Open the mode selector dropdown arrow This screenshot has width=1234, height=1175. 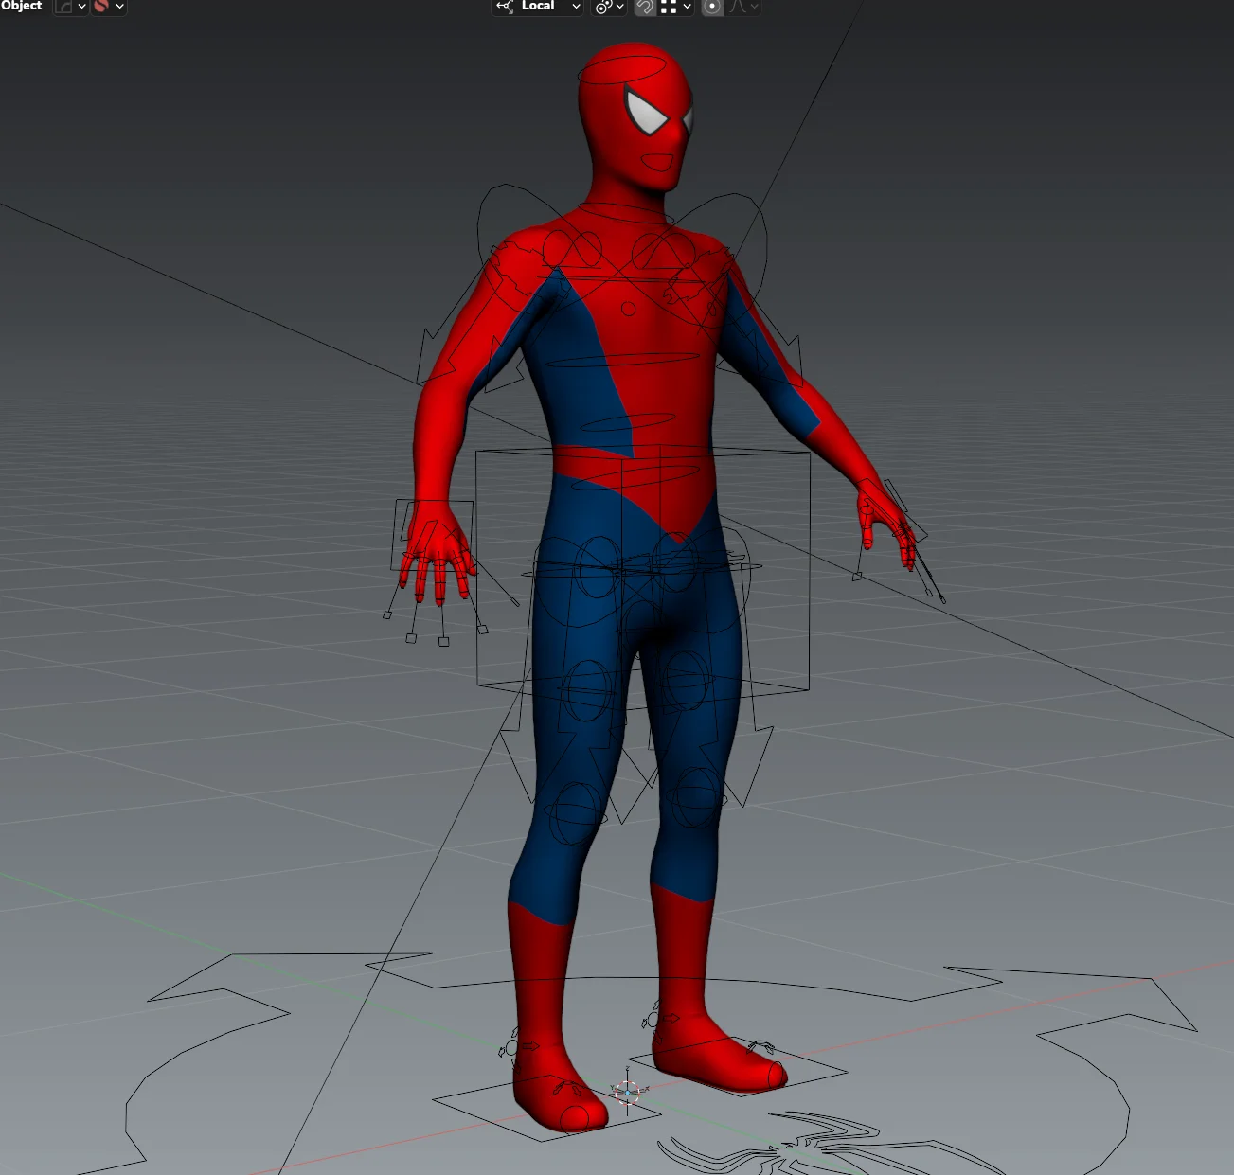[81, 8]
